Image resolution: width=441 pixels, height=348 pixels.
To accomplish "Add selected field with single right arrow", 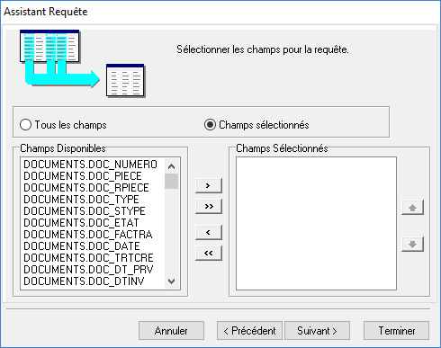I will pyautogui.click(x=209, y=186).
